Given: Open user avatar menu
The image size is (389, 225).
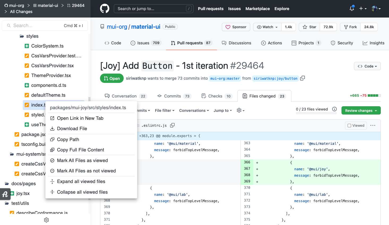Looking at the screenshot, I should [x=376, y=9].
